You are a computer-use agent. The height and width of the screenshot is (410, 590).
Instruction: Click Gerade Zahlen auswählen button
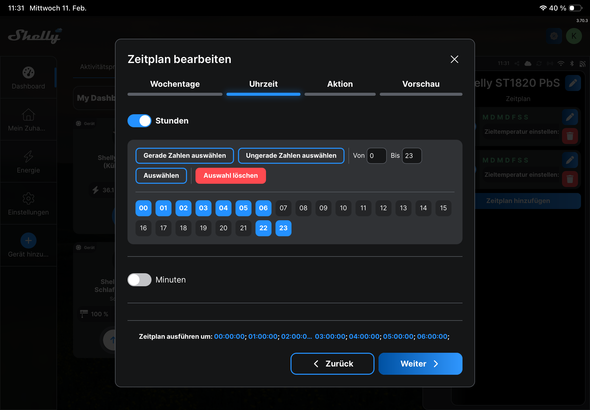[x=184, y=156]
